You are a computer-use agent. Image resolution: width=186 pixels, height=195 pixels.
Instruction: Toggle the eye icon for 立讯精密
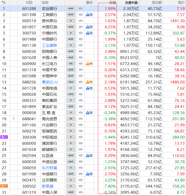point(81,180)
